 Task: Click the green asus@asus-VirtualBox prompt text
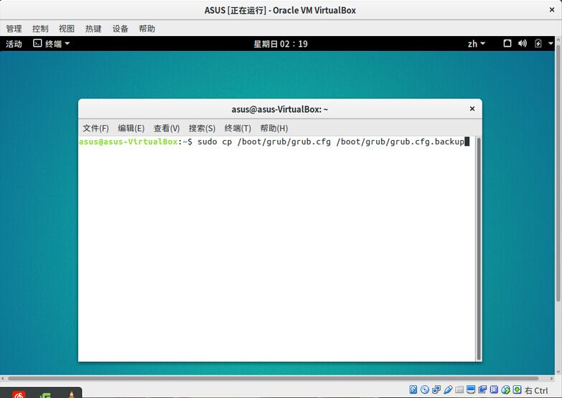pyautogui.click(x=128, y=142)
